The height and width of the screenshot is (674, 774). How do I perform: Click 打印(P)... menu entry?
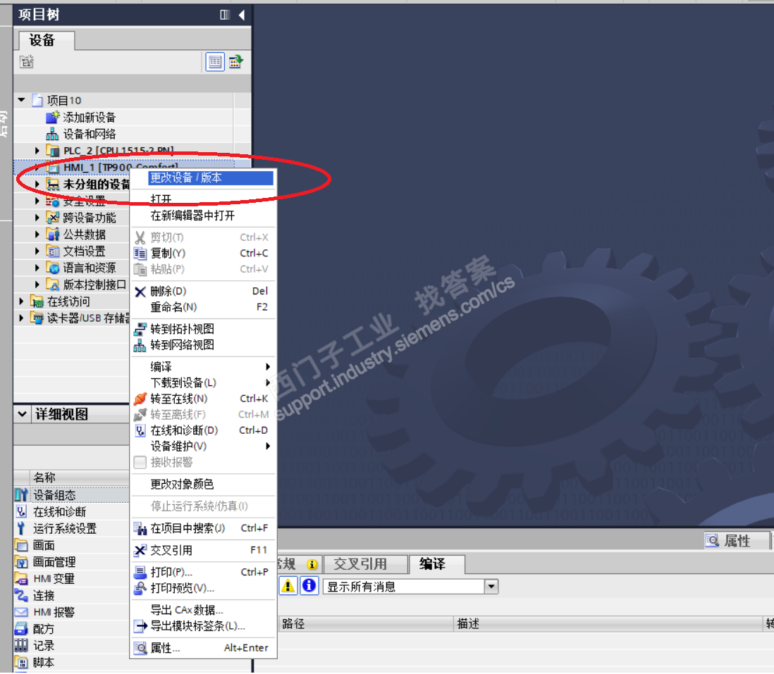171,573
